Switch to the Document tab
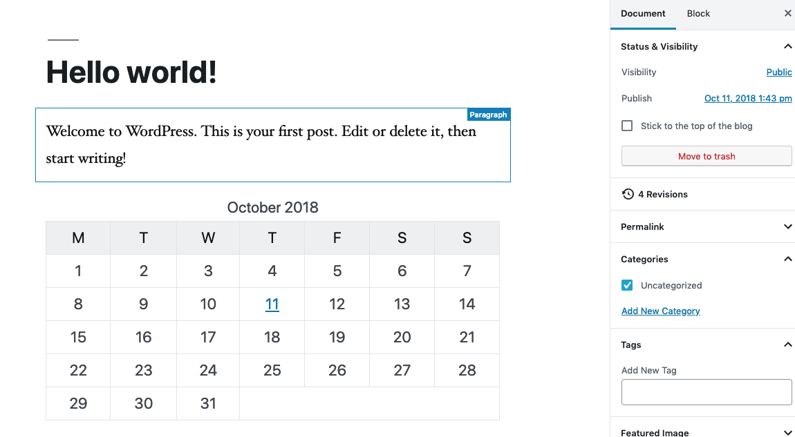The image size is (795, 437). [643, 13]
